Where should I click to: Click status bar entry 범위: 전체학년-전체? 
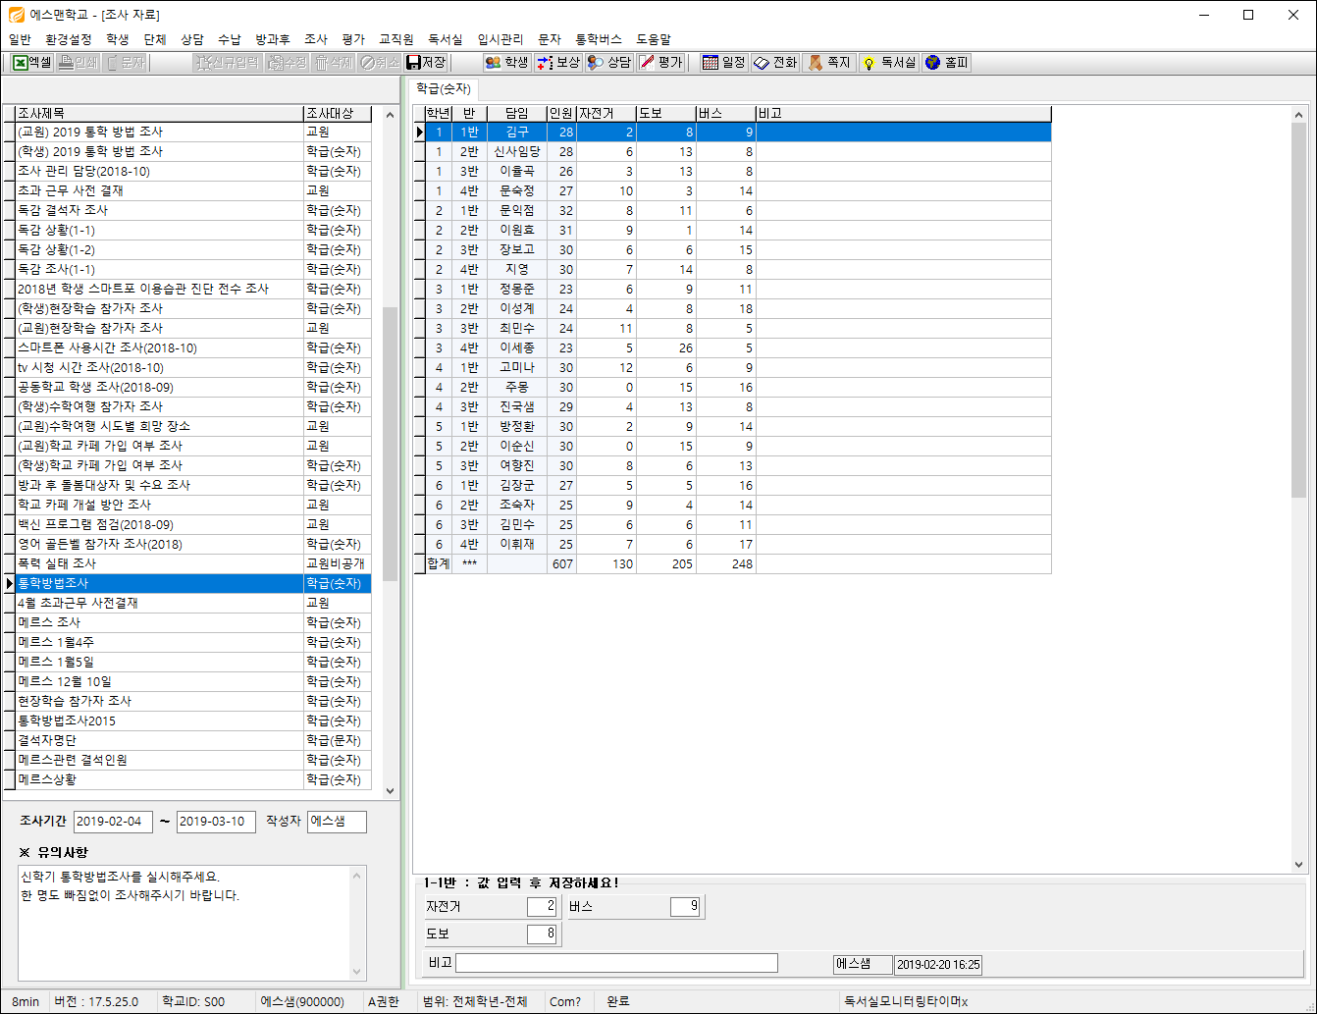coord(474,1001)
